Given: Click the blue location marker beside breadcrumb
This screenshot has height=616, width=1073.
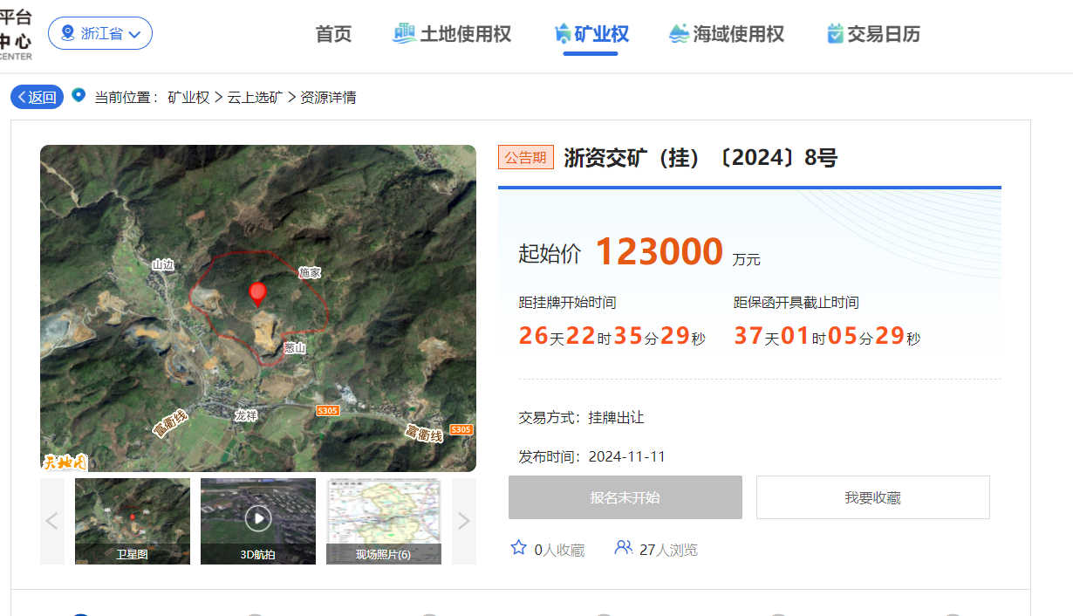Looking at the screenshot, I should (x=79, y=95).
